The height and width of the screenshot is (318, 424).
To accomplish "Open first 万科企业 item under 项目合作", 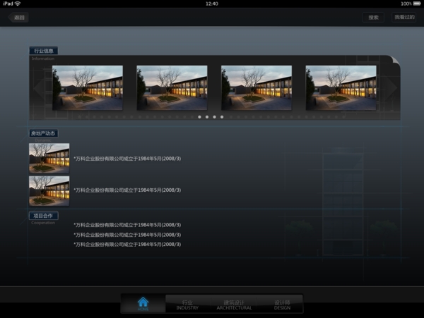I will pyautogui.click(x=127, y=225).
